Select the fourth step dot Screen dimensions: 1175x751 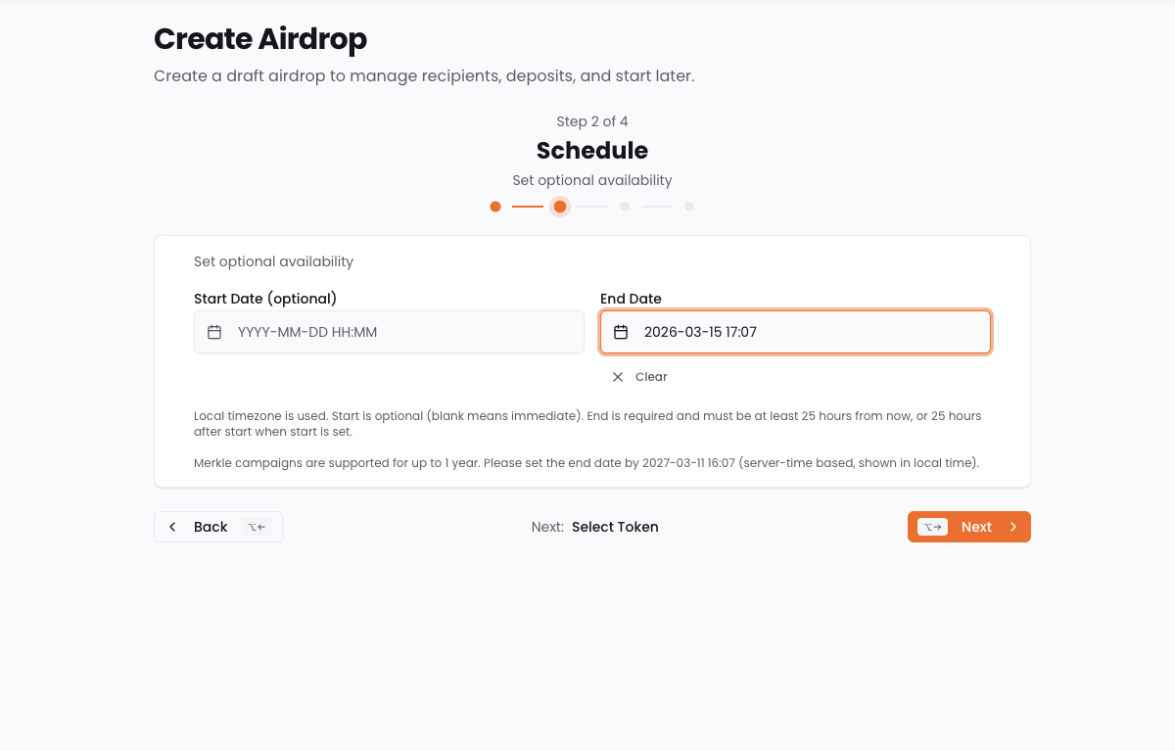pyautogui.click(x=689, y=207)
